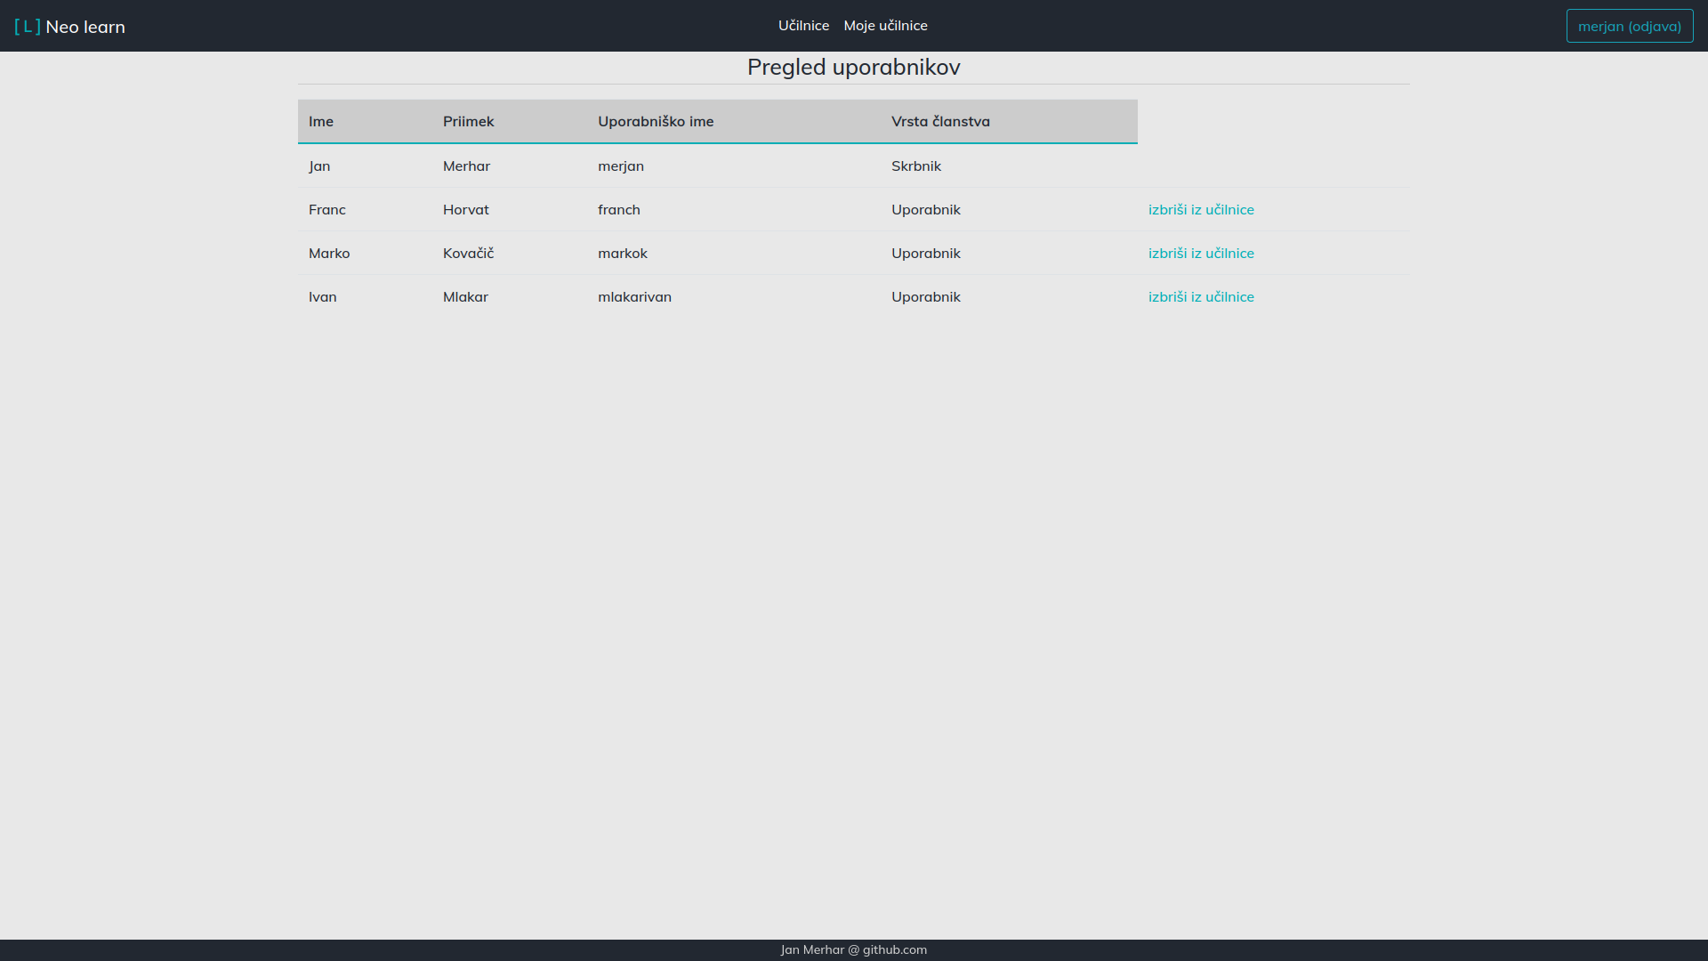1708x961 pixels.
Task: Click the Uporabniško ime column header
Action: pyautogui.click(x=655, y=122)
